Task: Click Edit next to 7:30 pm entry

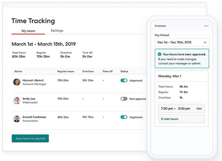Action: [199, 109]
